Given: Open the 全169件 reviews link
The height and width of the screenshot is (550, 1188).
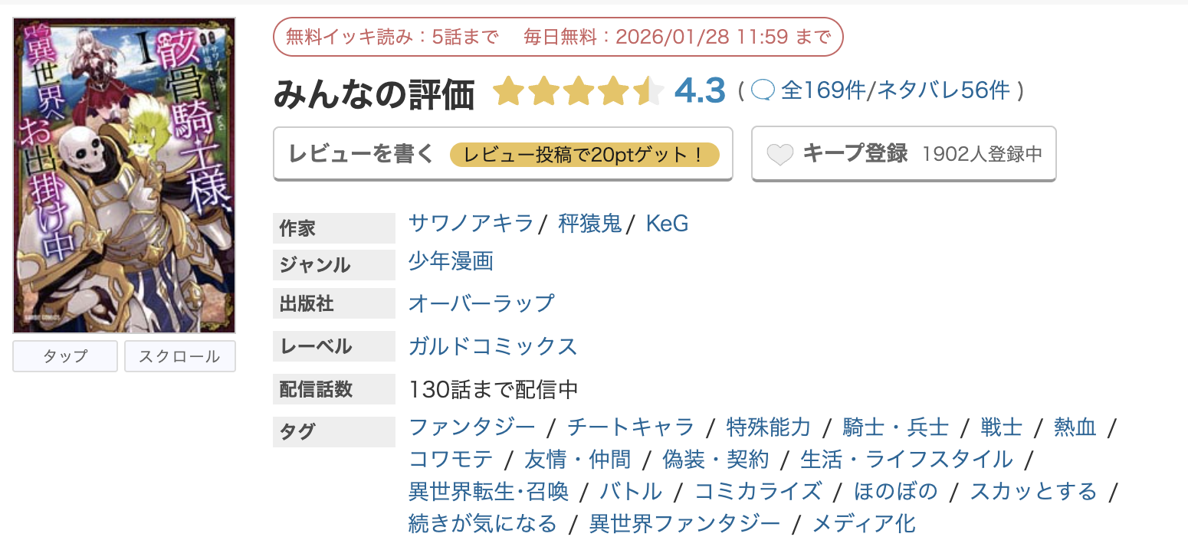Looking at the screenshot, I should point(822,90).
